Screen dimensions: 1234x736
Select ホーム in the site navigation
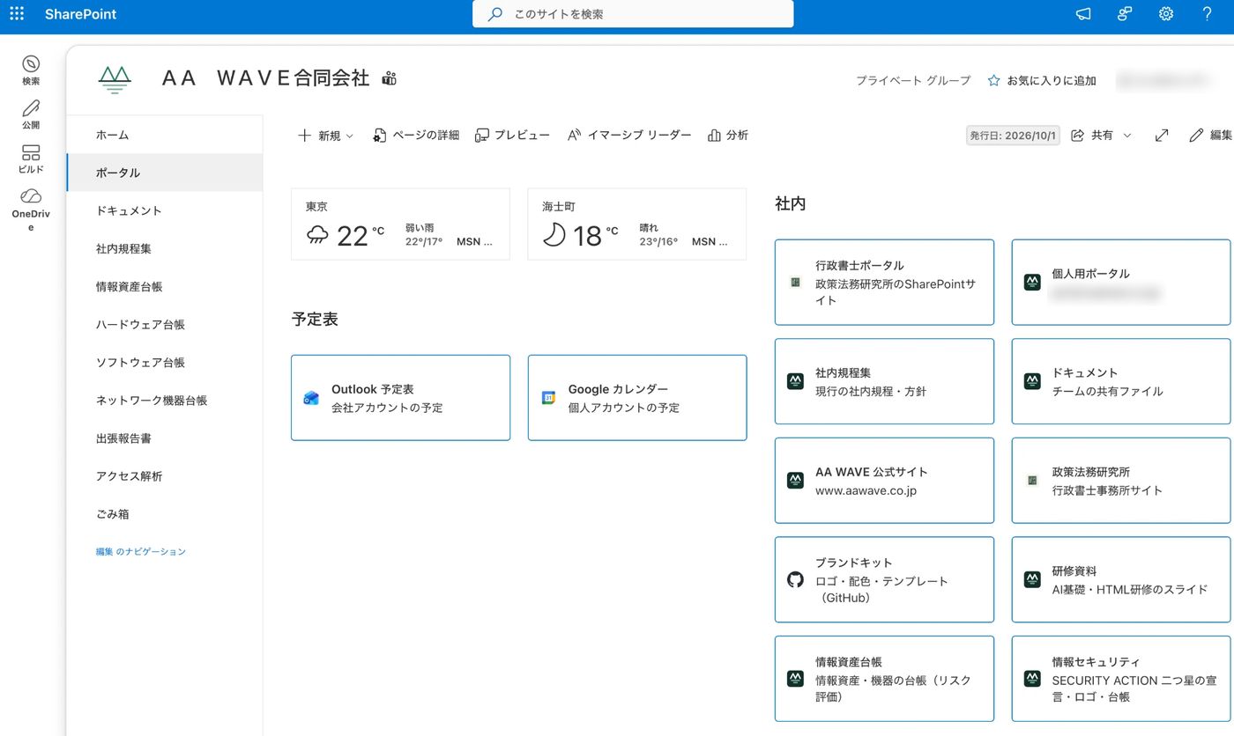[x=164, y=135]
